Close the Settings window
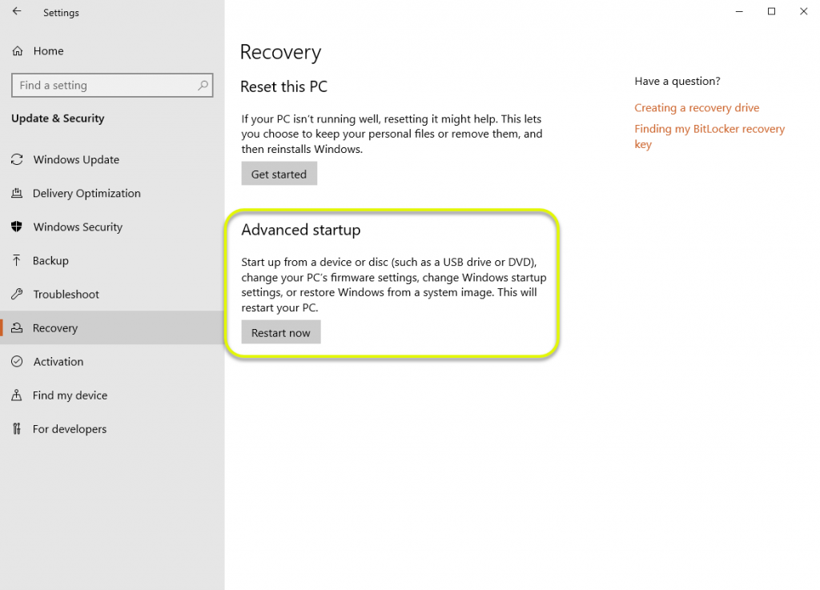This screenshot has width=820, height=590. [x=804, y=11]
